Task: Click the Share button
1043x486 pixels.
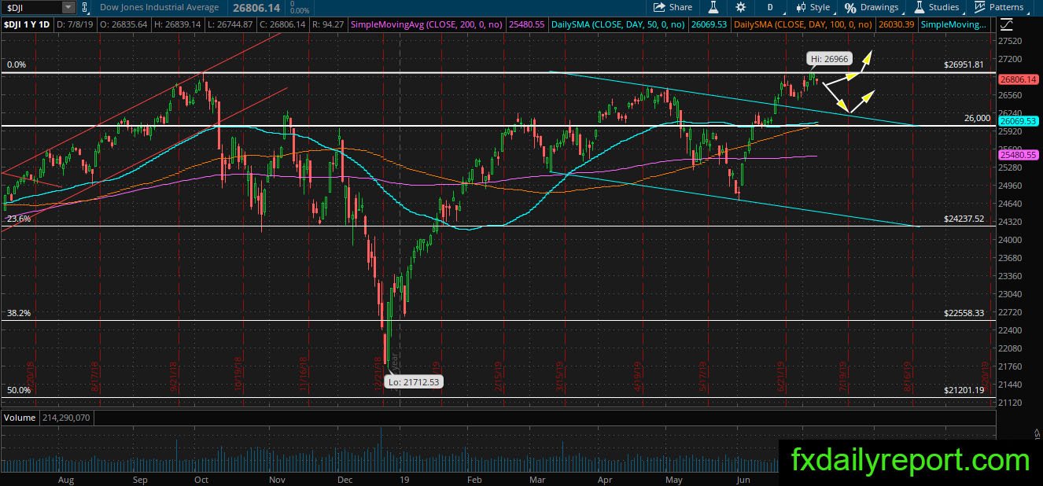Action: (x=673, y=7)
